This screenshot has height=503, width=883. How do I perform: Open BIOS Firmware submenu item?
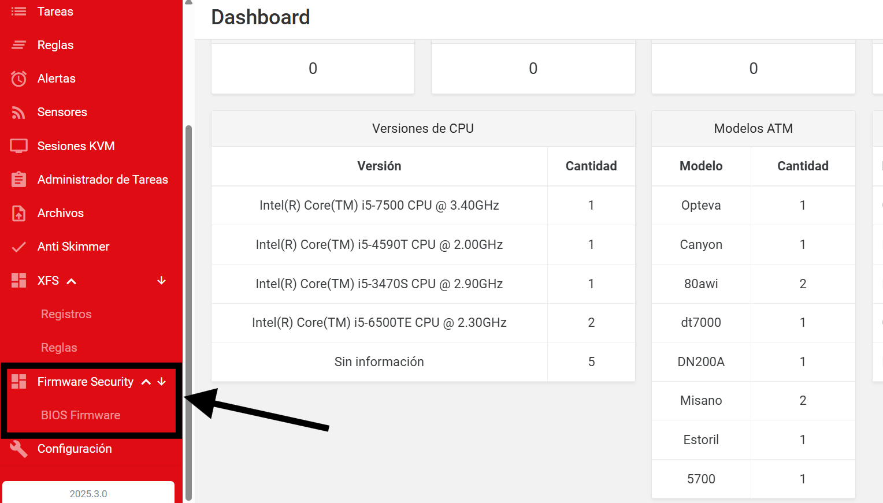(81, 415)
